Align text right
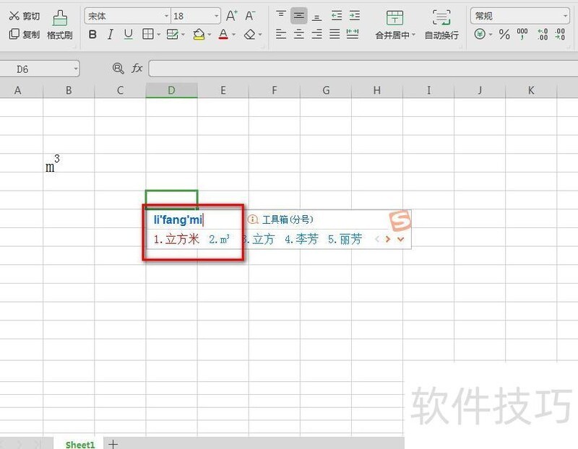The image size is (578, 449). [x=316, y=34]
